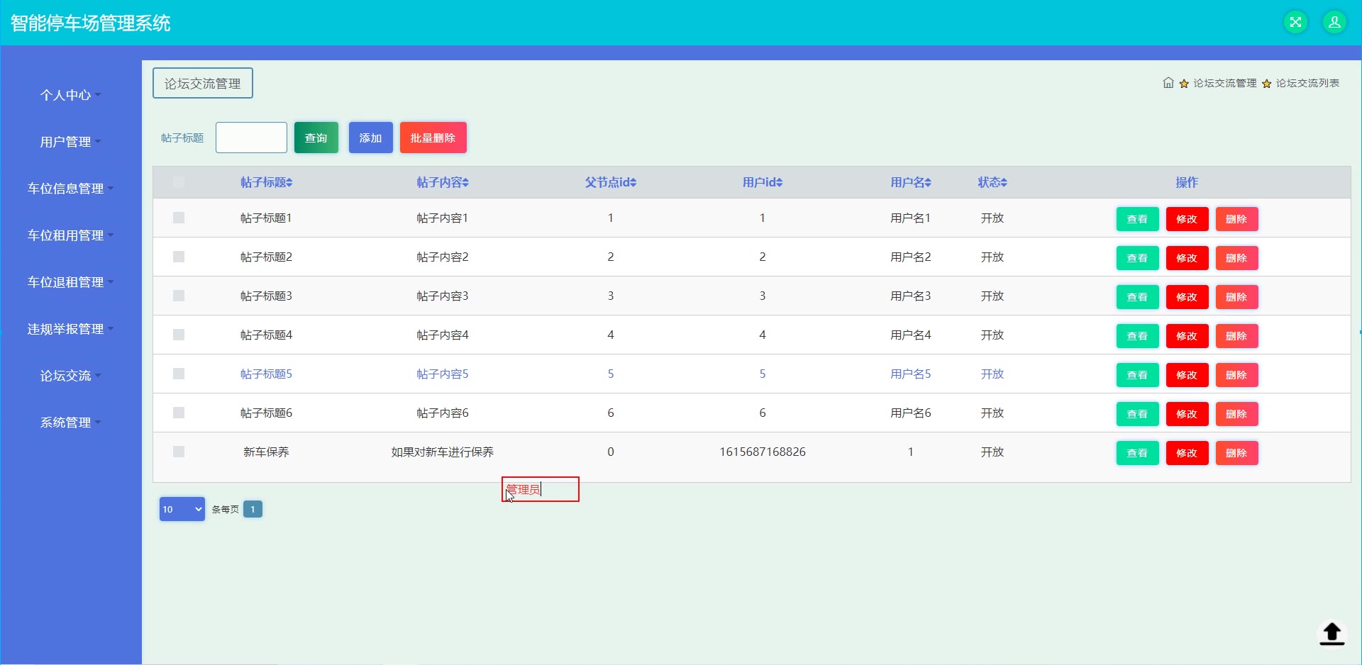This screenshot has height=665, width=1362.
Task: Edit 帖子标题6 using 修改 button
Action: pyautogui.click(x=1187, y=414)
